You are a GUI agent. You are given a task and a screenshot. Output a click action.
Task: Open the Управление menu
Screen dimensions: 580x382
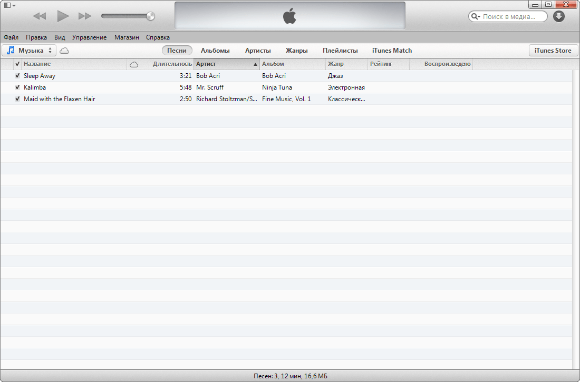[x=90, y=37]
